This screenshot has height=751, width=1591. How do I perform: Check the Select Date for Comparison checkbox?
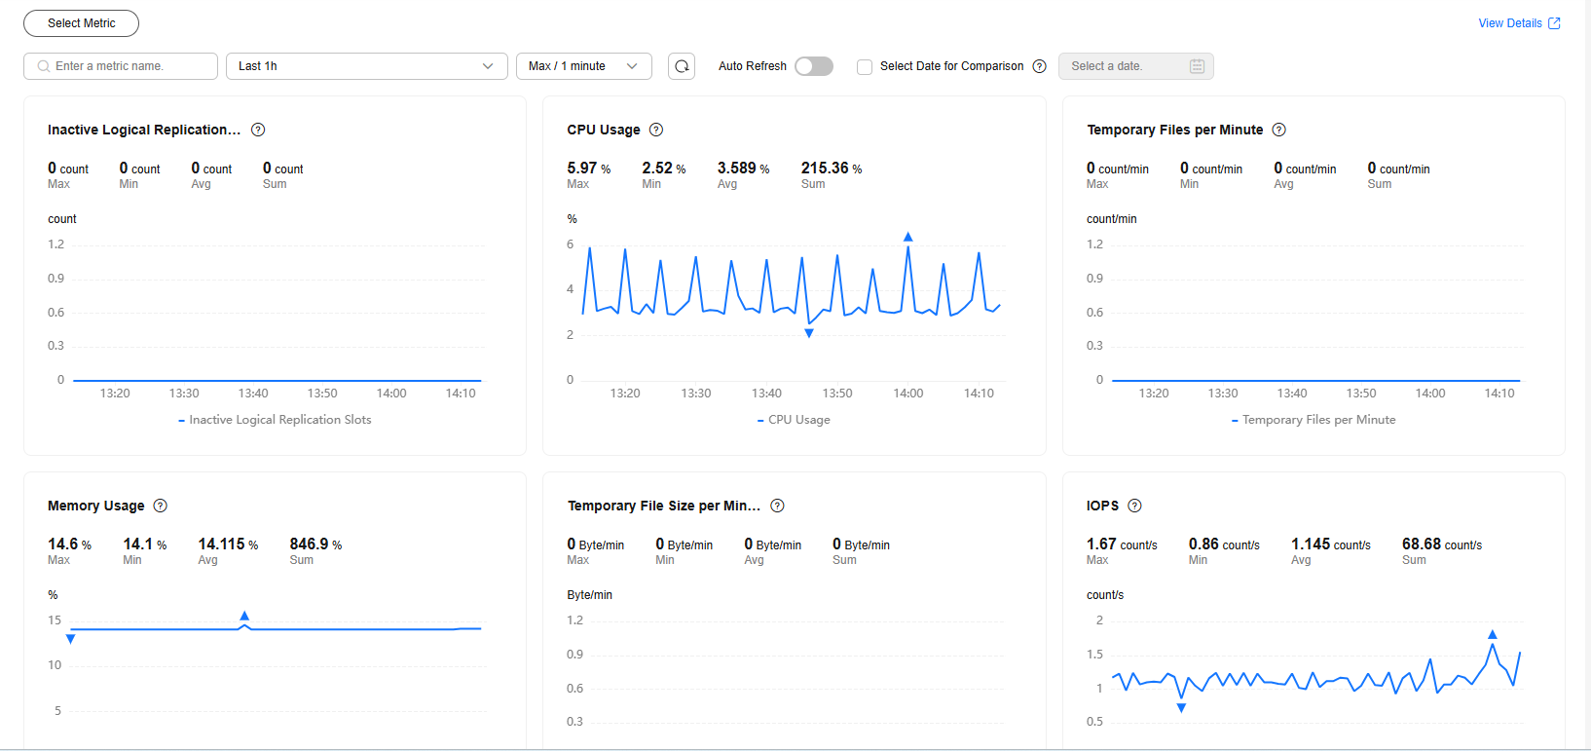[865, 67]
